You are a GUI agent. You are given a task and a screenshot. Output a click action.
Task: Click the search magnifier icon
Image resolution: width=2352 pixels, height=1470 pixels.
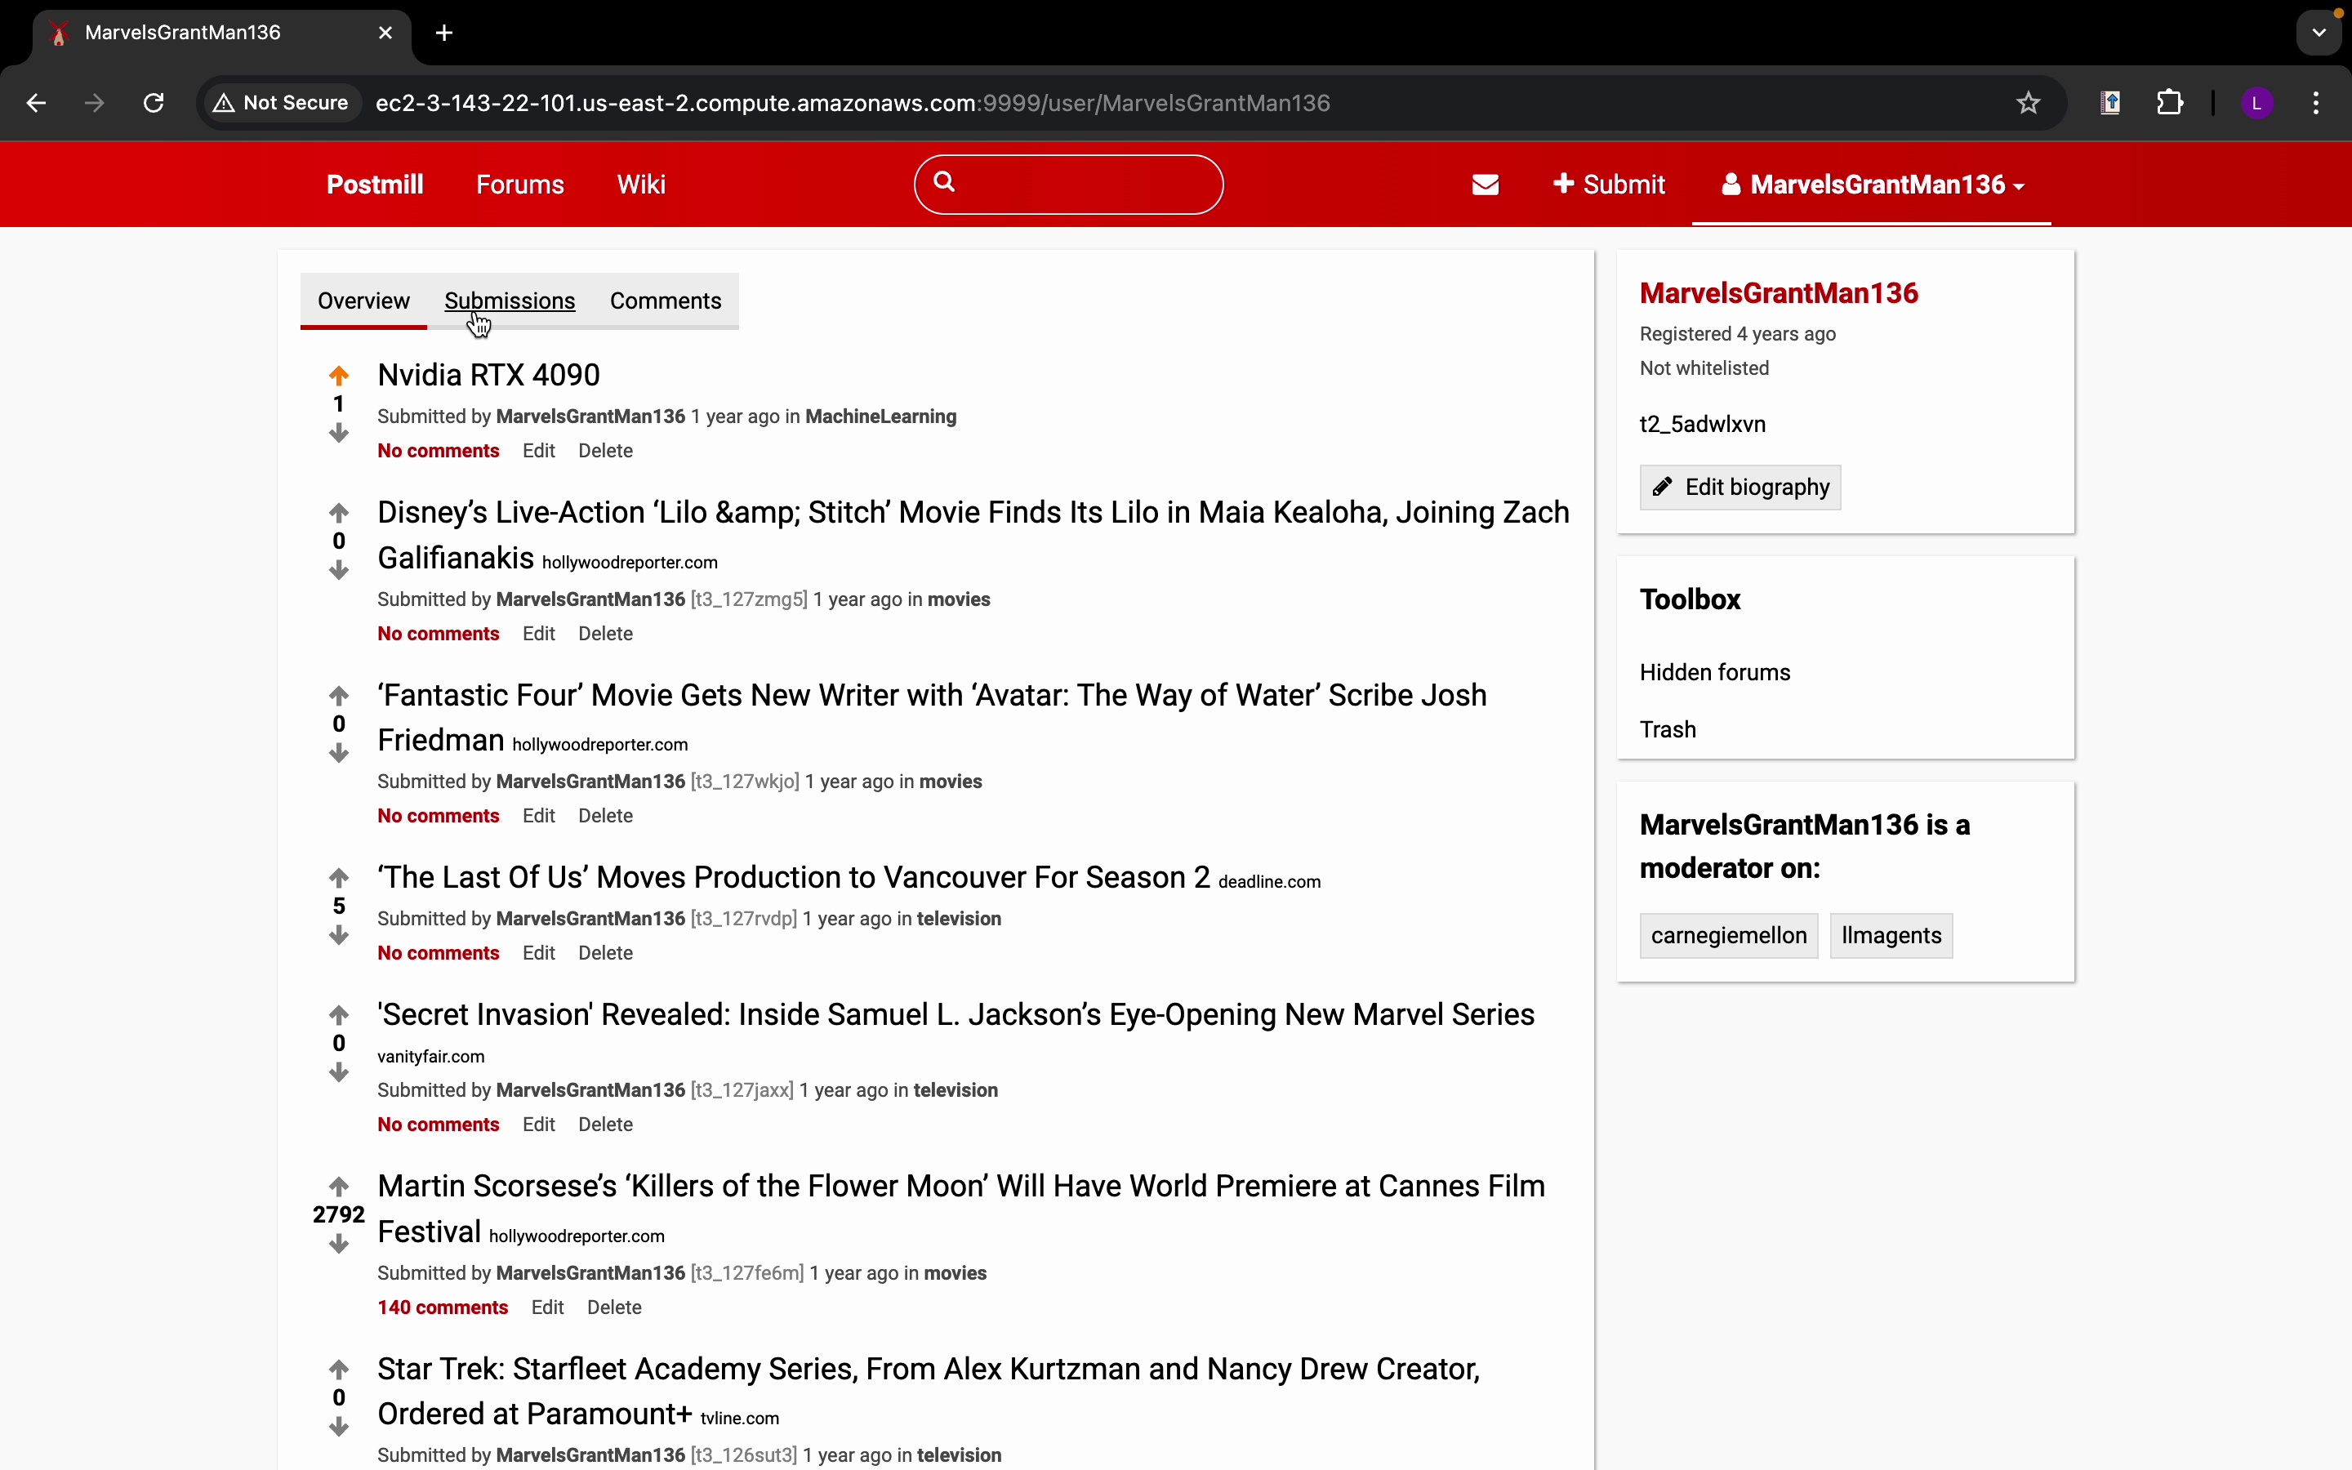pos(944,182)
